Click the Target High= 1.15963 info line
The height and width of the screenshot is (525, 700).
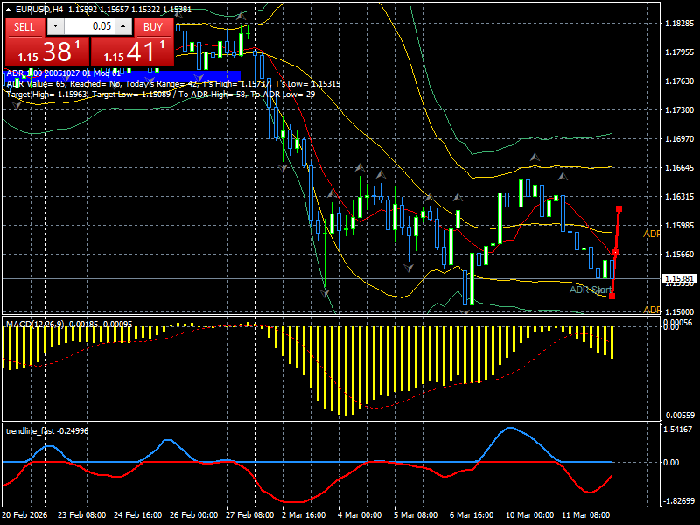(x=161, y=94)
